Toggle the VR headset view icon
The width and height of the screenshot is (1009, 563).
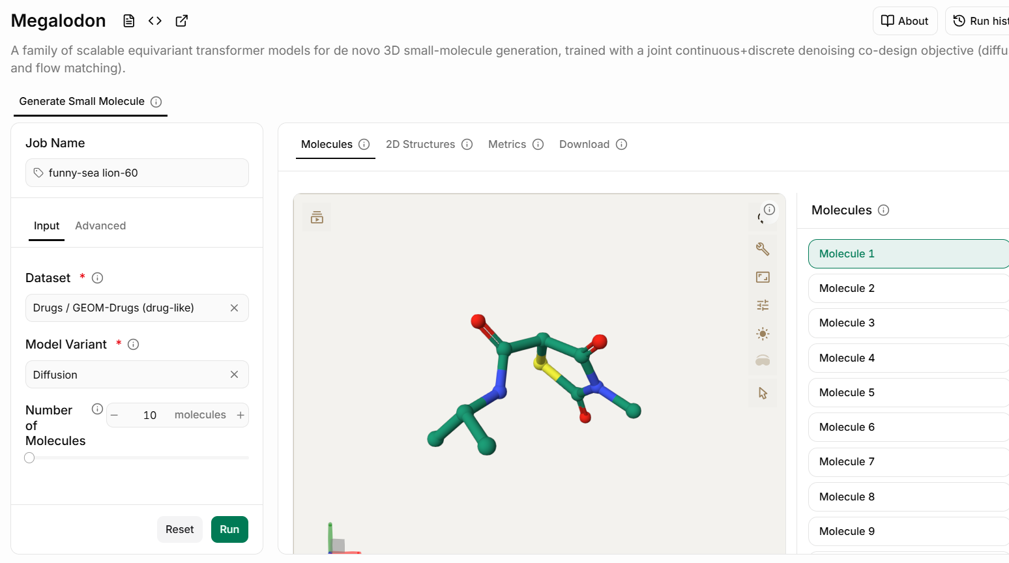(x=763, y=360)
